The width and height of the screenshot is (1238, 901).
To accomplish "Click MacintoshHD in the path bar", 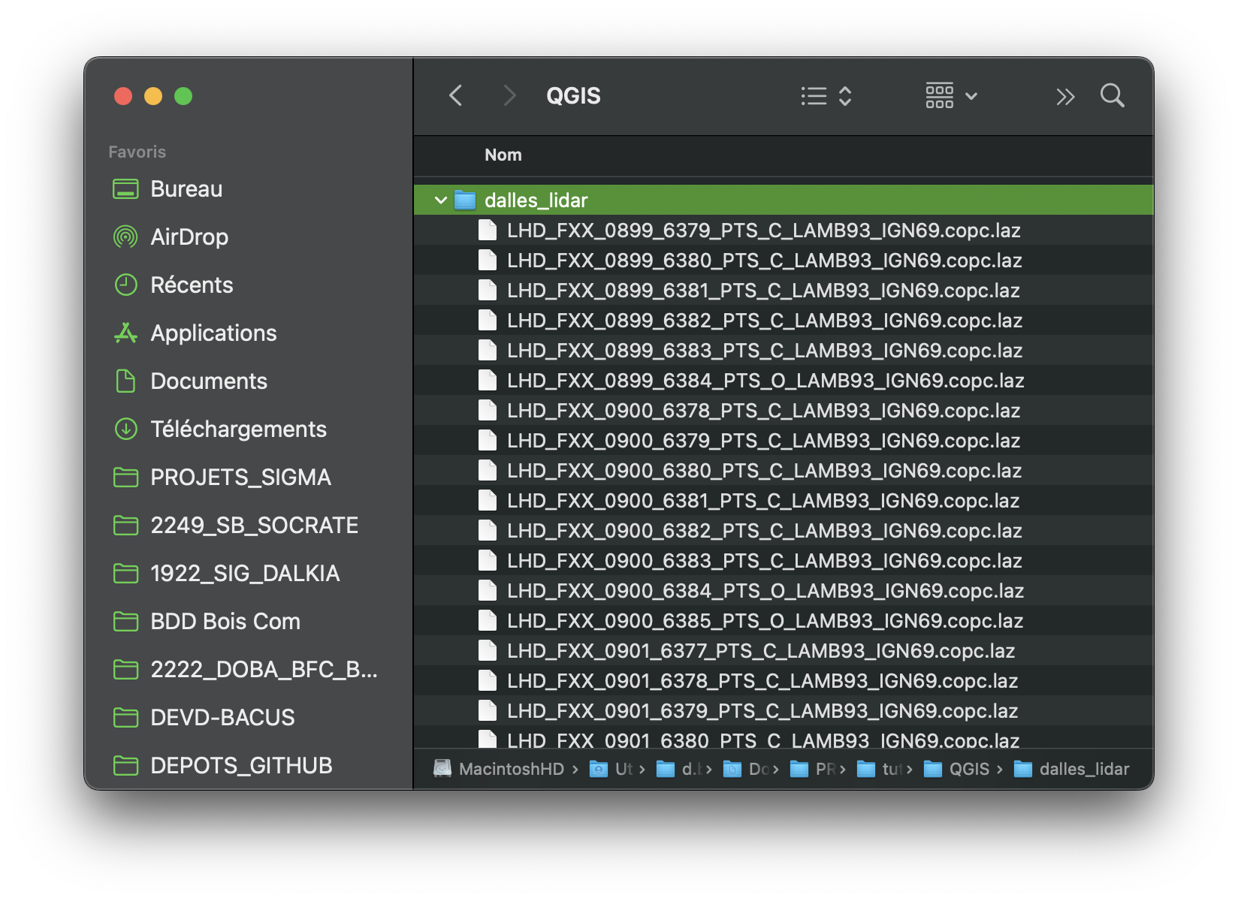I will point(499,769).
